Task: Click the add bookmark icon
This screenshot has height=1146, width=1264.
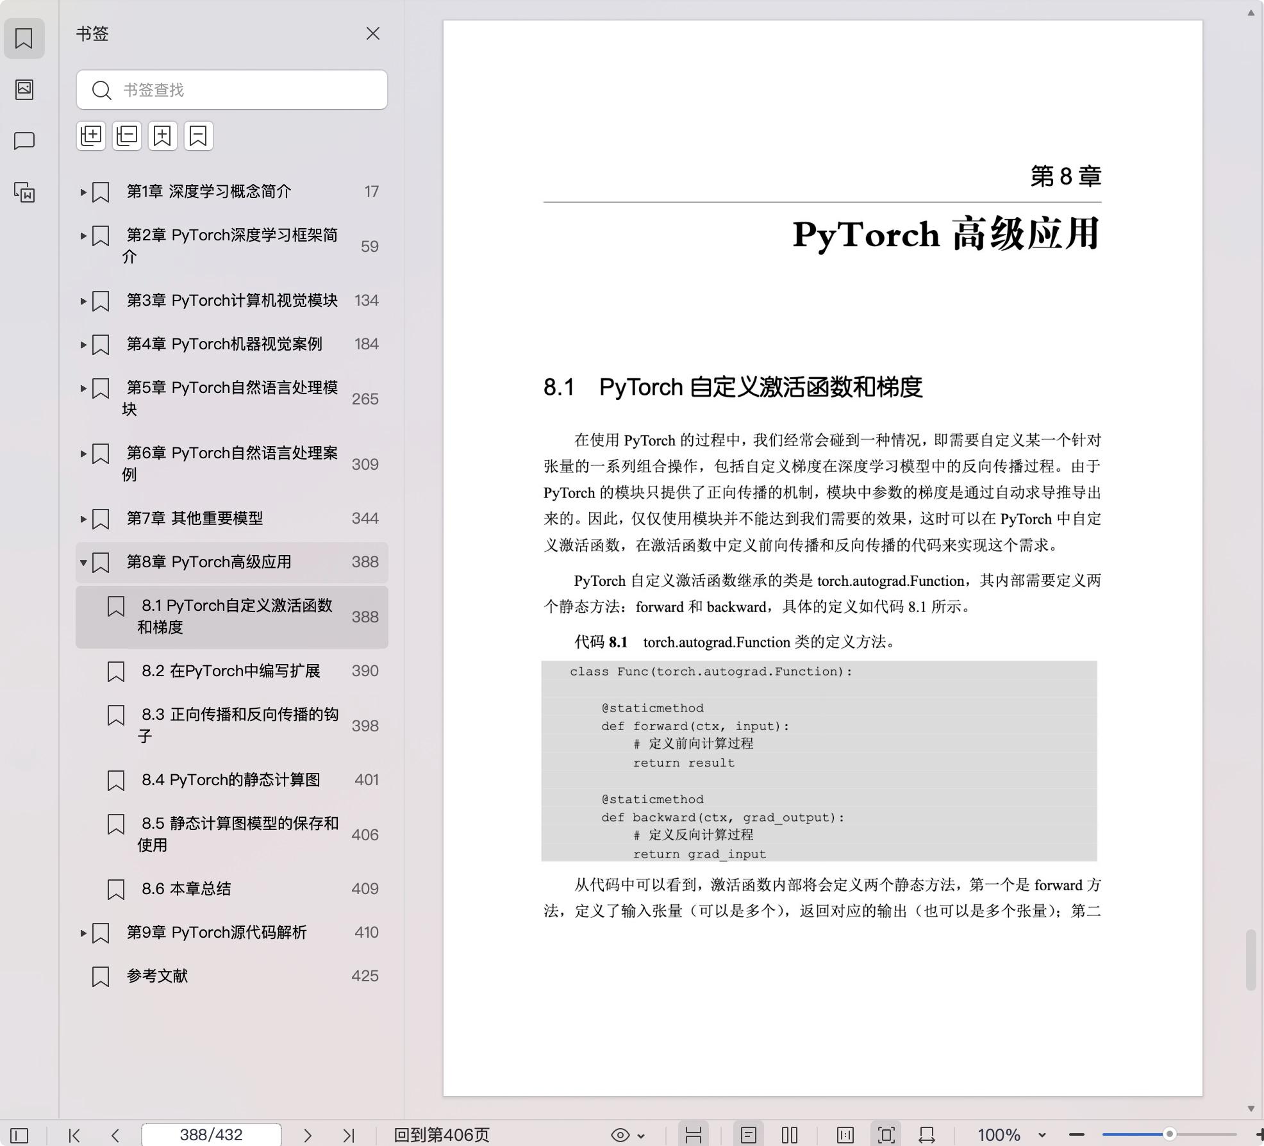Action: (163, 136)
